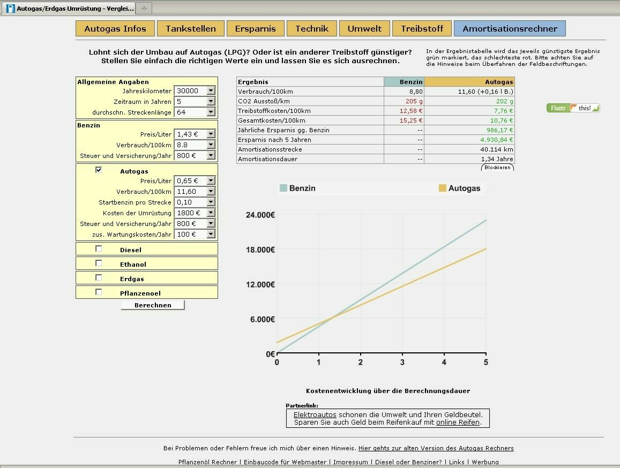The height and width of the screenshot is (468, 620).
Task: Click the Benzin column header
Action: click(x=404, y=82)
